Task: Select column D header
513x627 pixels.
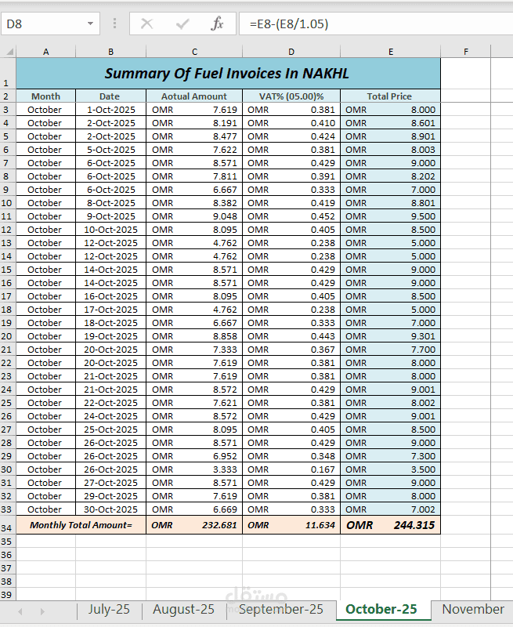Action: [291, 52]
